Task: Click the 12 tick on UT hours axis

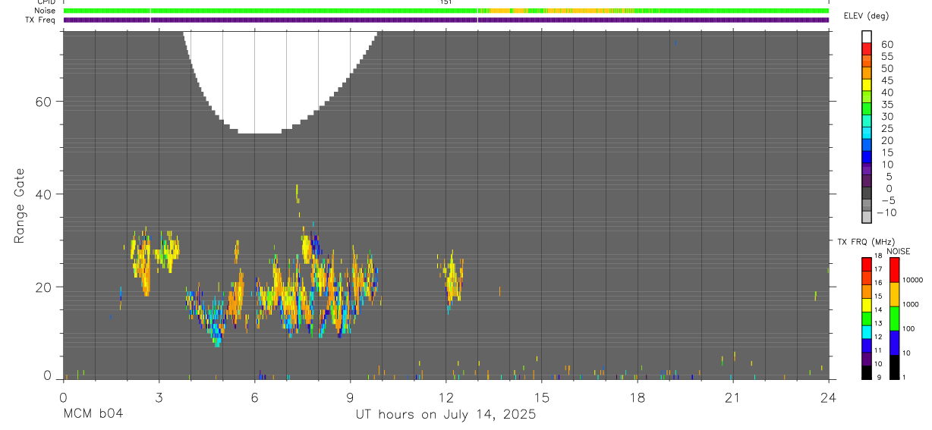Action: click(446, 397)
